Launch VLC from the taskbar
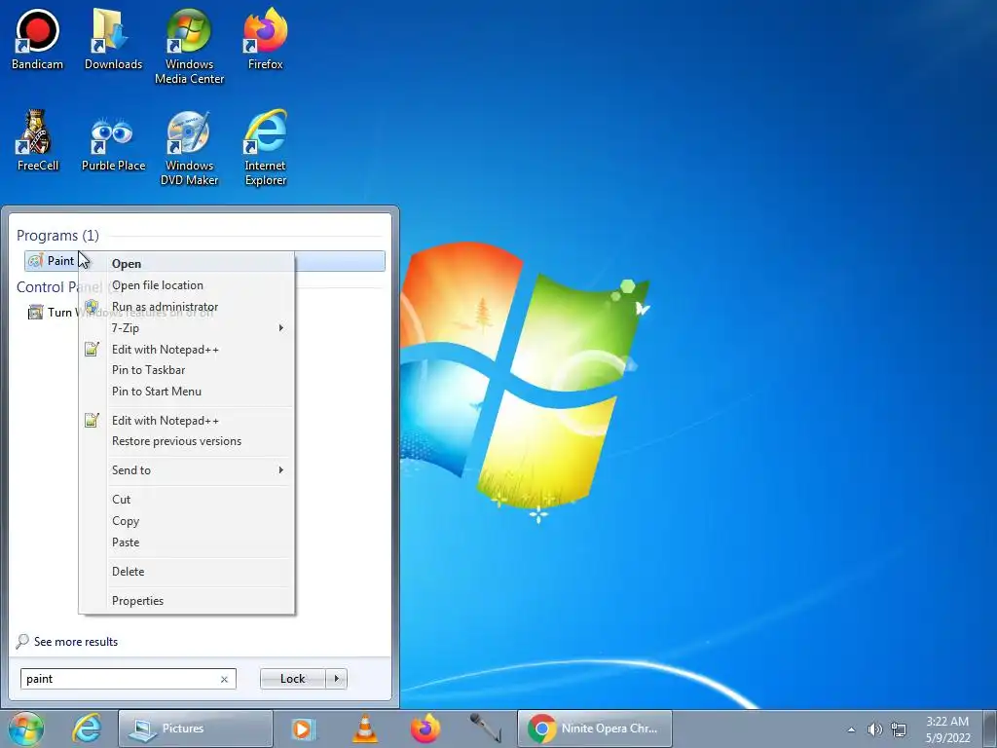 tap(364, 729)
